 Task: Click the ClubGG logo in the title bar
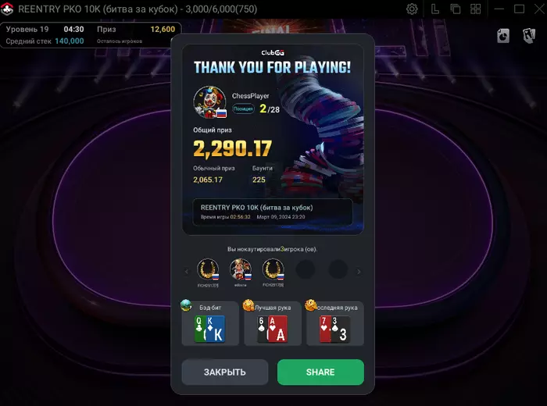(x=7, y=9)
